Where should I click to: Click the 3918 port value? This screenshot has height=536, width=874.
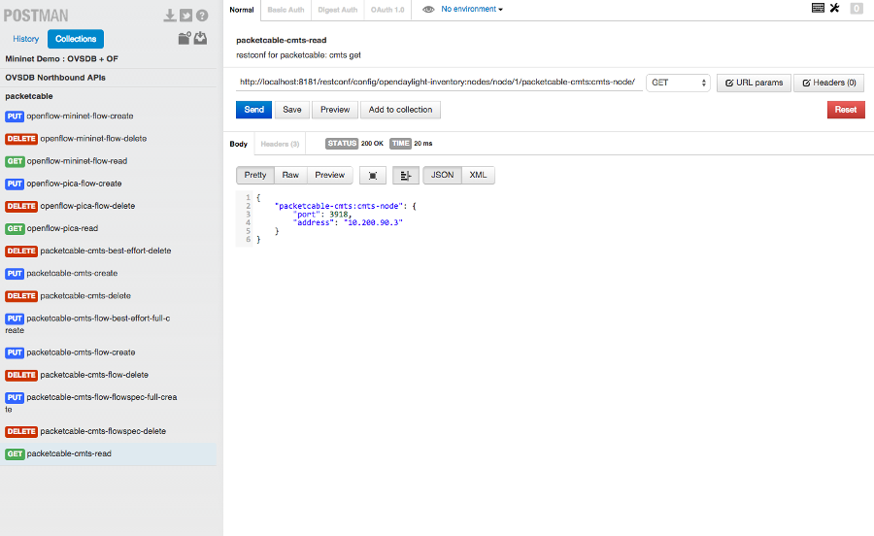tap(338, 215)
